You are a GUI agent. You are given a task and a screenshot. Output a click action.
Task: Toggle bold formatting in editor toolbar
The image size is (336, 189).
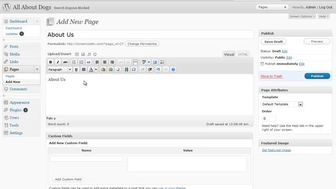(x=50, y=62)
